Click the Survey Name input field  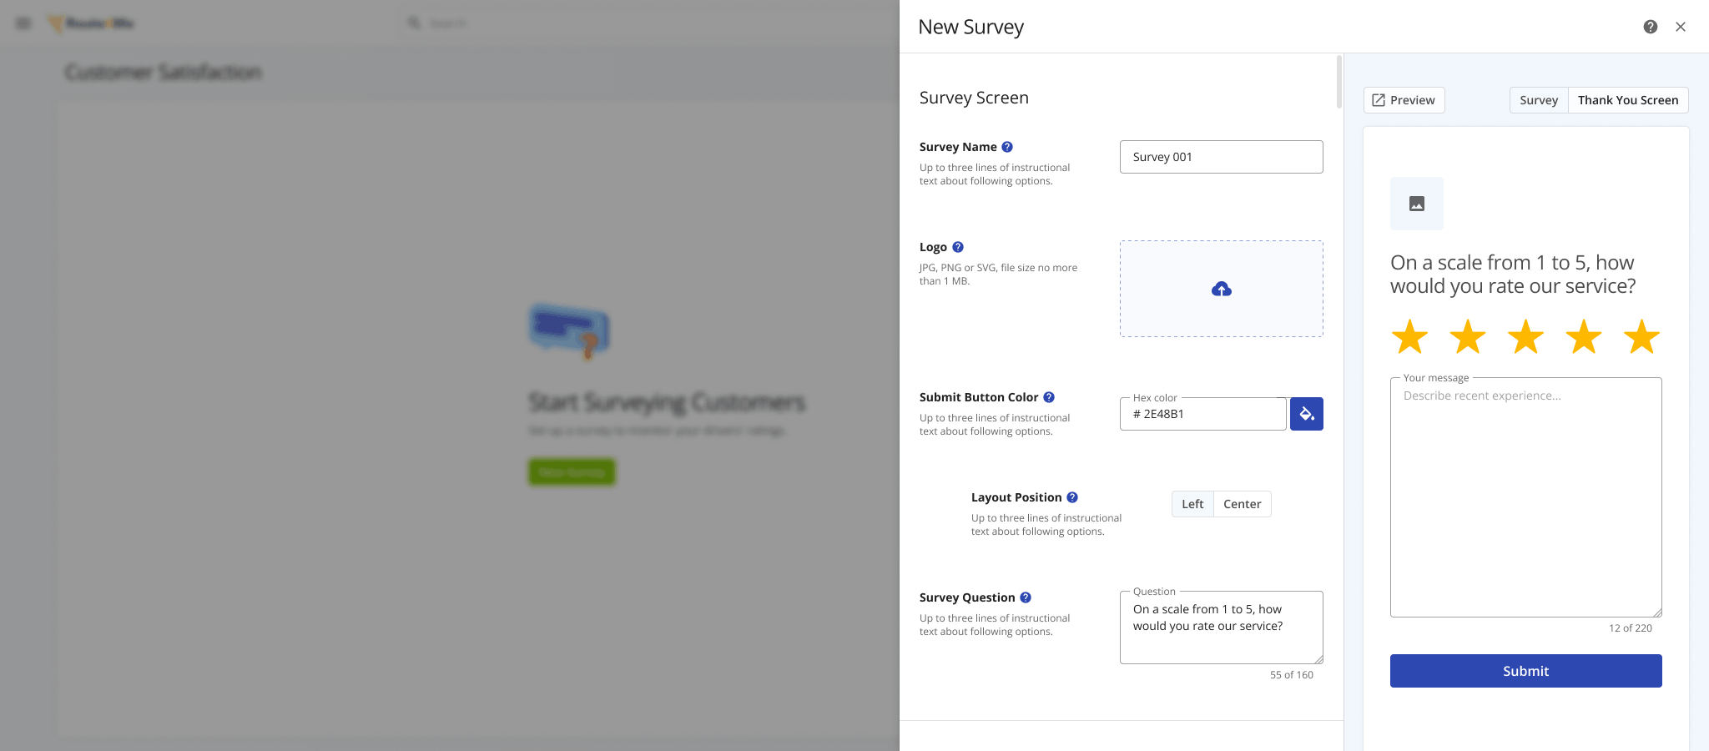click(x=1221, y=157)
